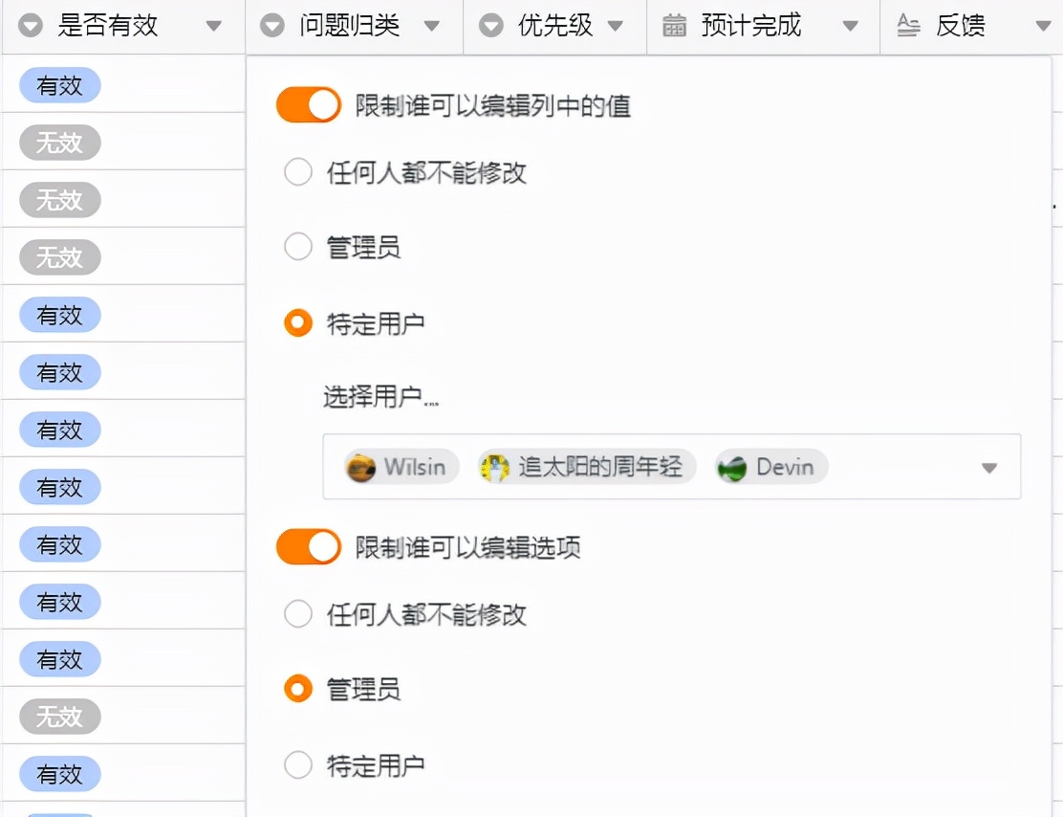Click Wilsin's avatar in the user list
1063x817 pixels.
click(364, 467)
